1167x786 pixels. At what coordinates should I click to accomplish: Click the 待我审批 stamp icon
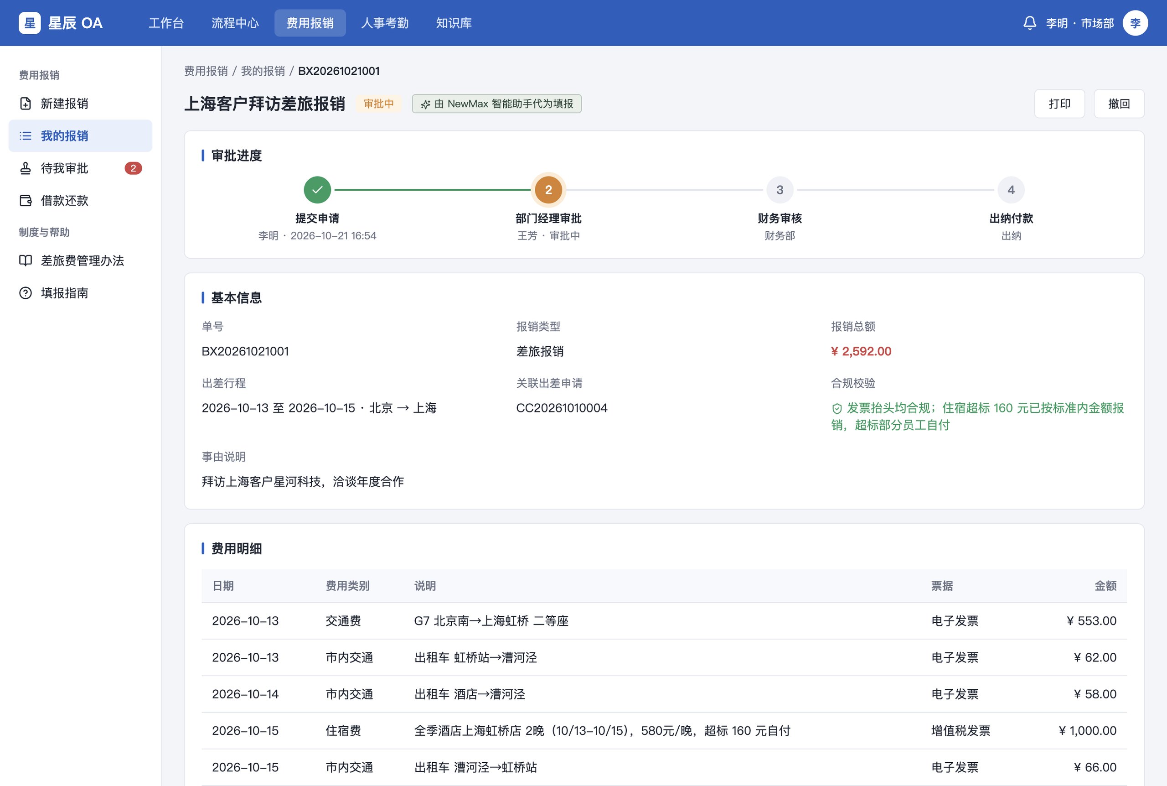pyautogui.click(x=26, y=168)
